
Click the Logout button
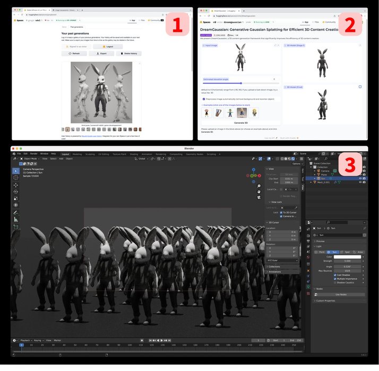coord(108,47)
